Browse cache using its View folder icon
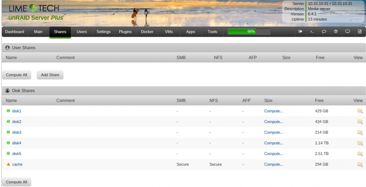Screen dimensions: 366x187 360,164
